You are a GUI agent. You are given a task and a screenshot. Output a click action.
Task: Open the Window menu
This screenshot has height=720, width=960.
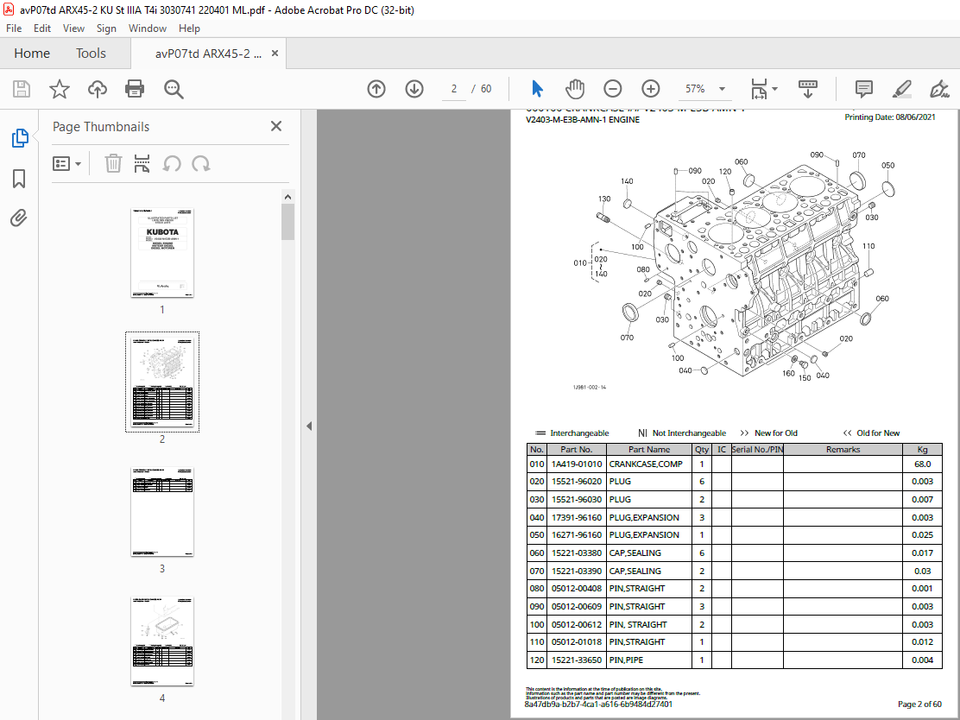(148, 28)
